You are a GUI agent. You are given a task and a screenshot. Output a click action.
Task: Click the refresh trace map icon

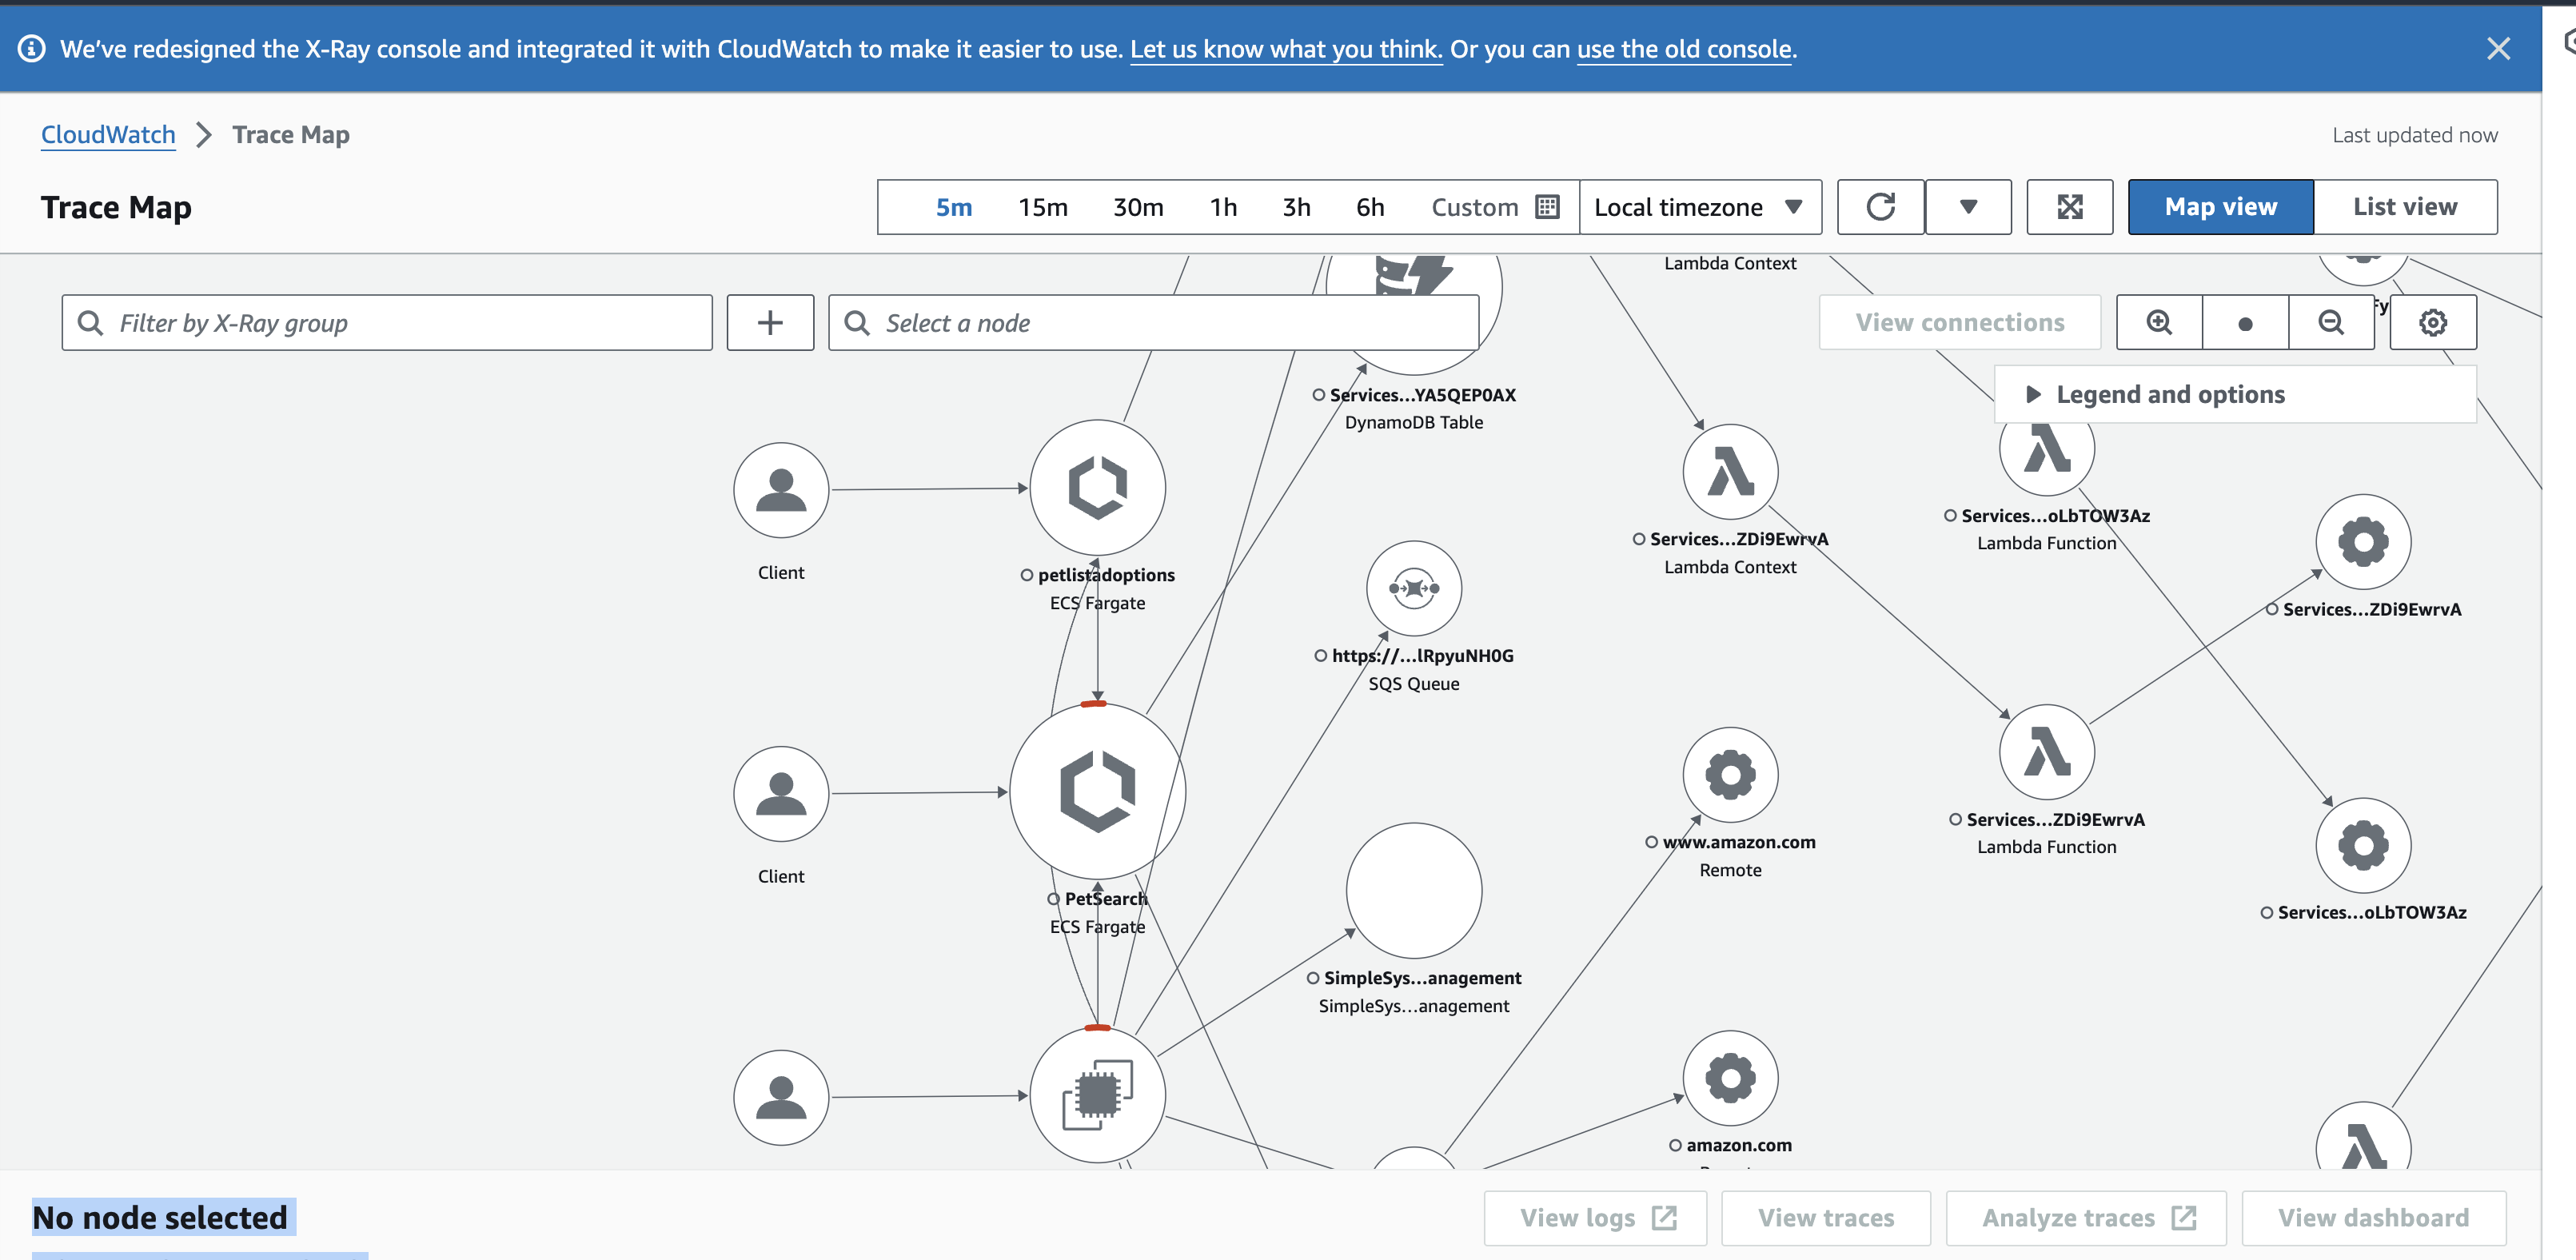pos(1880,207)
